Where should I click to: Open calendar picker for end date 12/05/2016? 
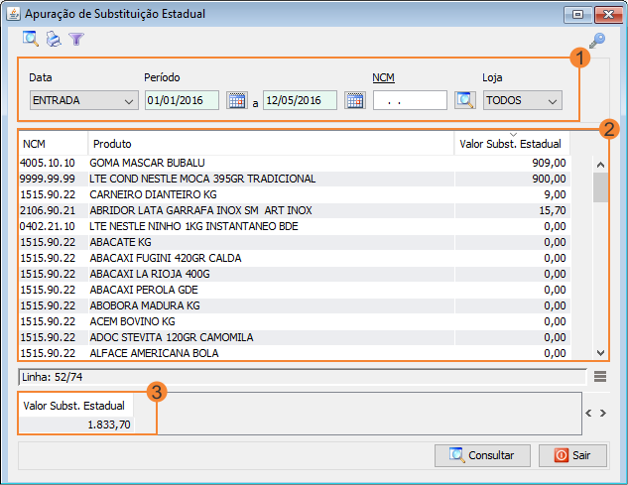pos(355,100)
